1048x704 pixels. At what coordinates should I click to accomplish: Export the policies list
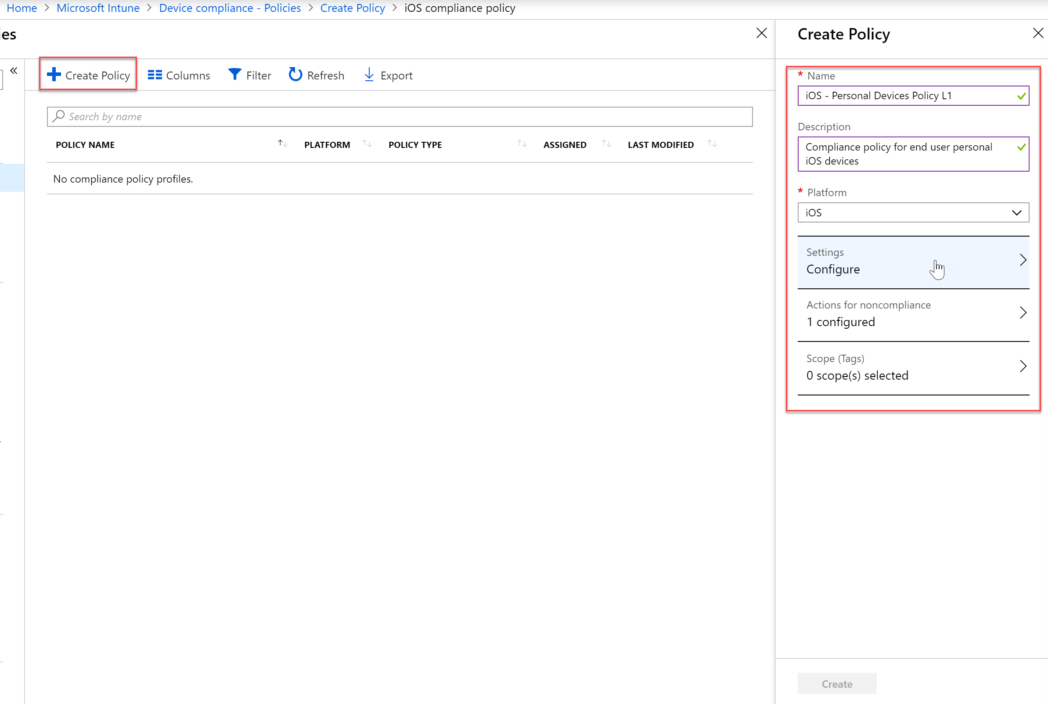point(388,75)
